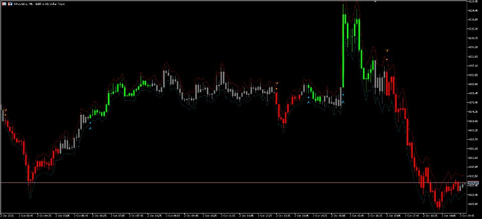Select the blue buy arrow near 2 Oct 06:25

[90, 128]
